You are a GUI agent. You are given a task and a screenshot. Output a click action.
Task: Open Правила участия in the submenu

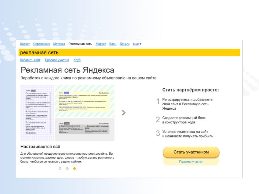click(57, 60)
